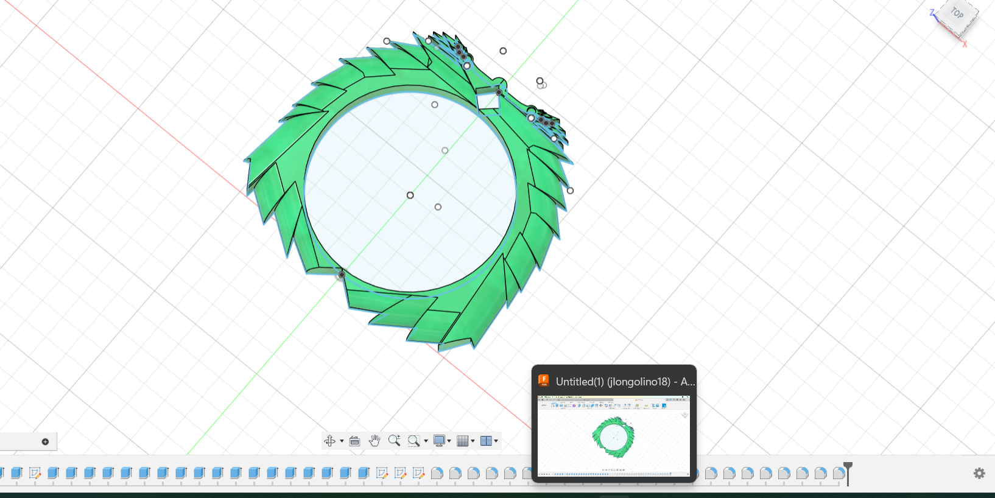Click the first sketch feature in timeline

pyautogui.click(x=35, y=472)
